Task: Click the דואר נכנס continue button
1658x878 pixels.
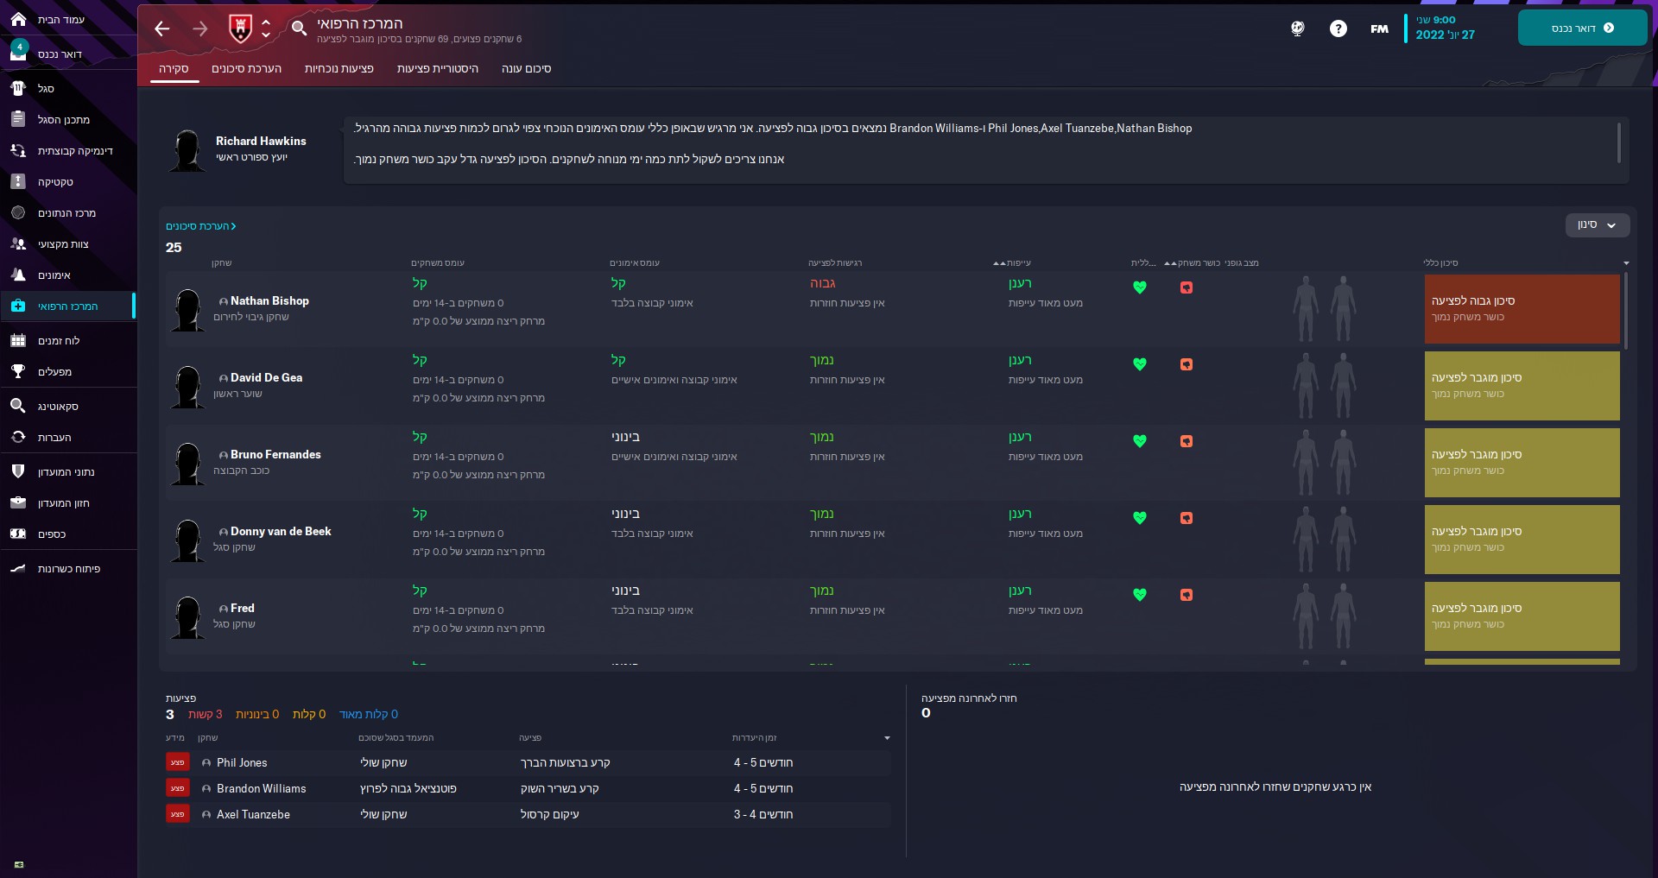Action: click(1582, 28)
